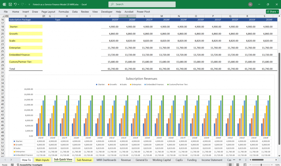Image resolution: width=281 pixels, height=166 pixels.
Task: Open the Working Capital worksheet
Action: coord(162,160)
